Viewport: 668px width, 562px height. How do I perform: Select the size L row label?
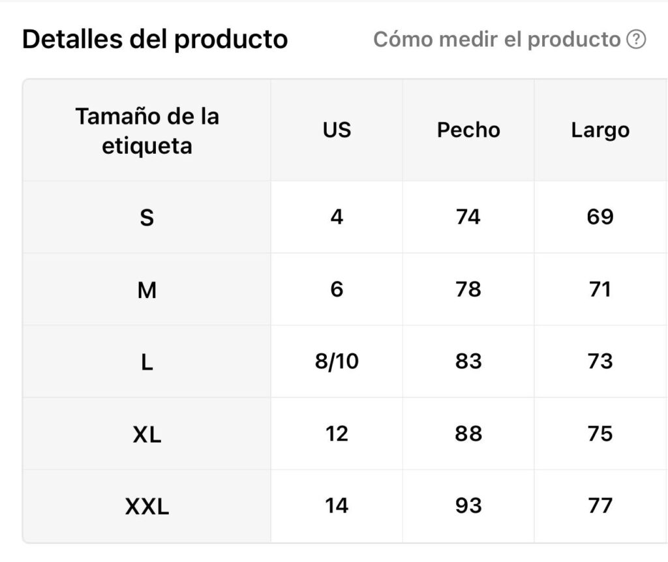pyautogui.click(x=147, y=361)
